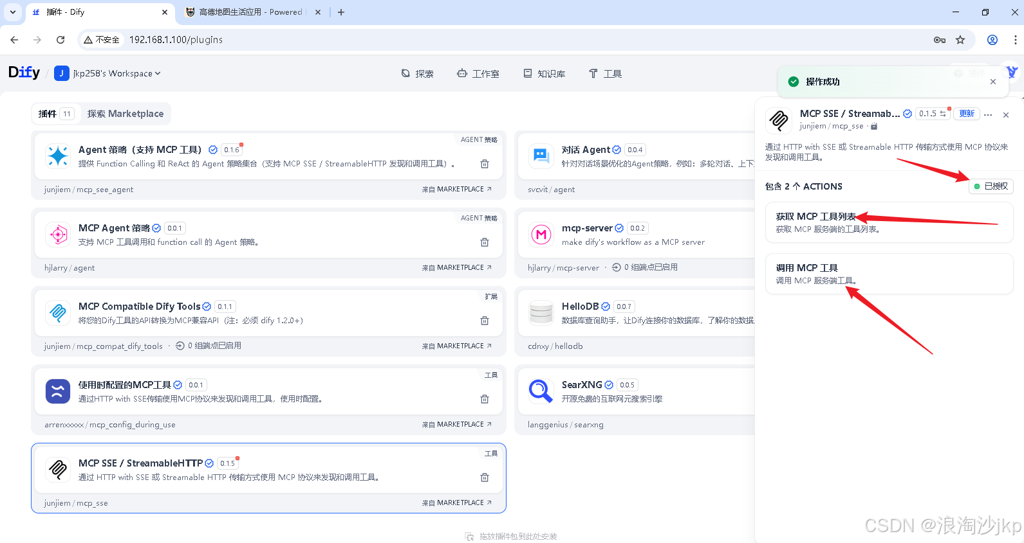Open the 工具 navigation item
Image resolution: width=1024 pixels, height=543 pixels.
click(x=606, y=74)
